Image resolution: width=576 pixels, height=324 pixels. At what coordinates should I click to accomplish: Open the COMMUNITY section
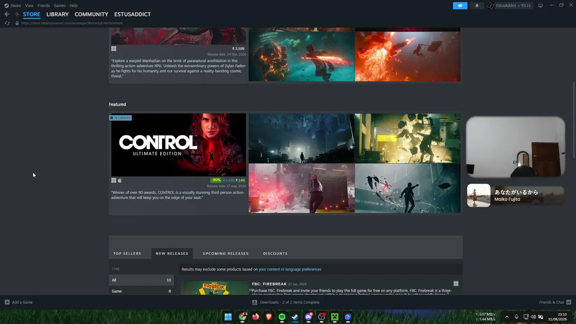point(91,14)
